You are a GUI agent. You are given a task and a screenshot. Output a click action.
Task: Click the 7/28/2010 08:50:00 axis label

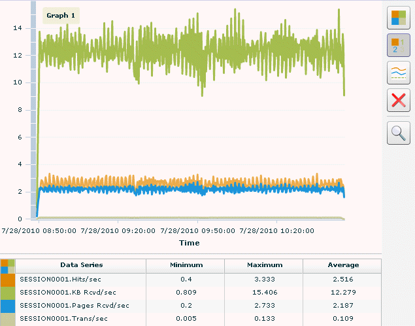click(39, 231)
